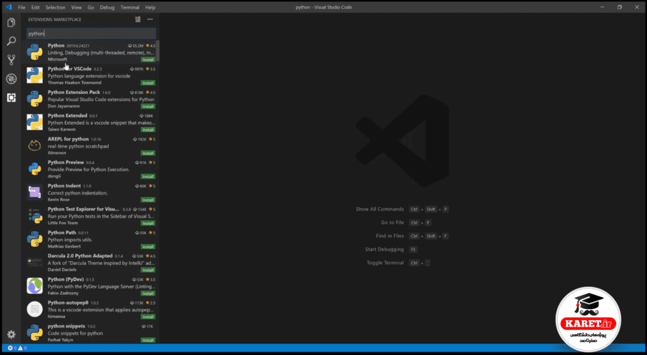Click 'Start Debugging' welcome text
Image resolution: width=647 pixels, height=355 pixels.
385,250
